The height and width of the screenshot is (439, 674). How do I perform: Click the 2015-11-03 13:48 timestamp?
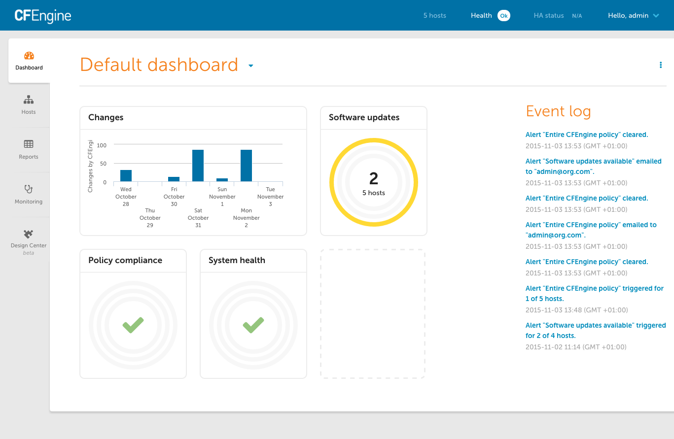(x=576, y=310)
